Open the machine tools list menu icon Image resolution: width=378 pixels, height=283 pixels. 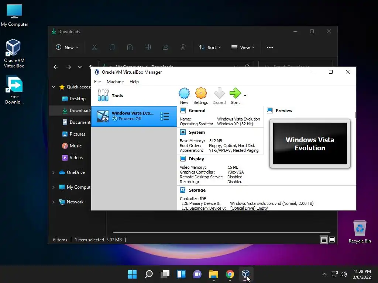click(x=165, y=116)
